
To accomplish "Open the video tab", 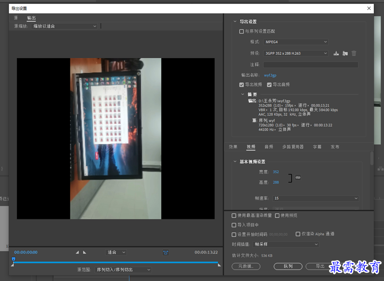I will click(251, 147).
